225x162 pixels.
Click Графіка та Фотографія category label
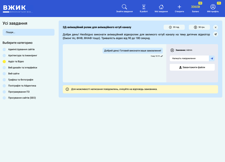pyautogui.click(x=21, y=80)
